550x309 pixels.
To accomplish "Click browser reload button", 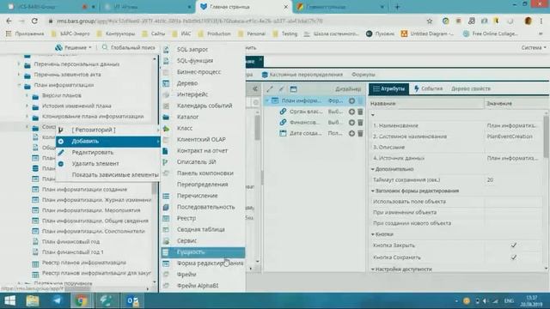I will coord(34,21).
